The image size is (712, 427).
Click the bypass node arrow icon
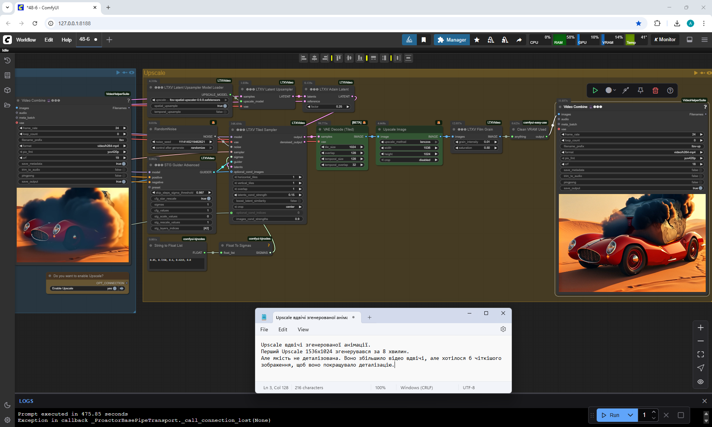(626, 91)
